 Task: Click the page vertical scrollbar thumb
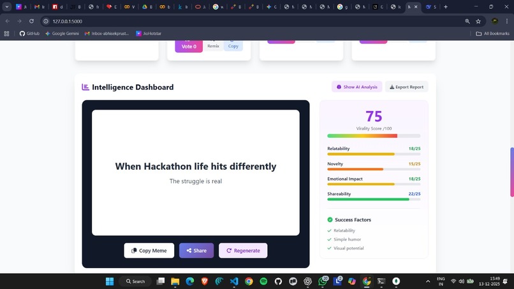511,172
